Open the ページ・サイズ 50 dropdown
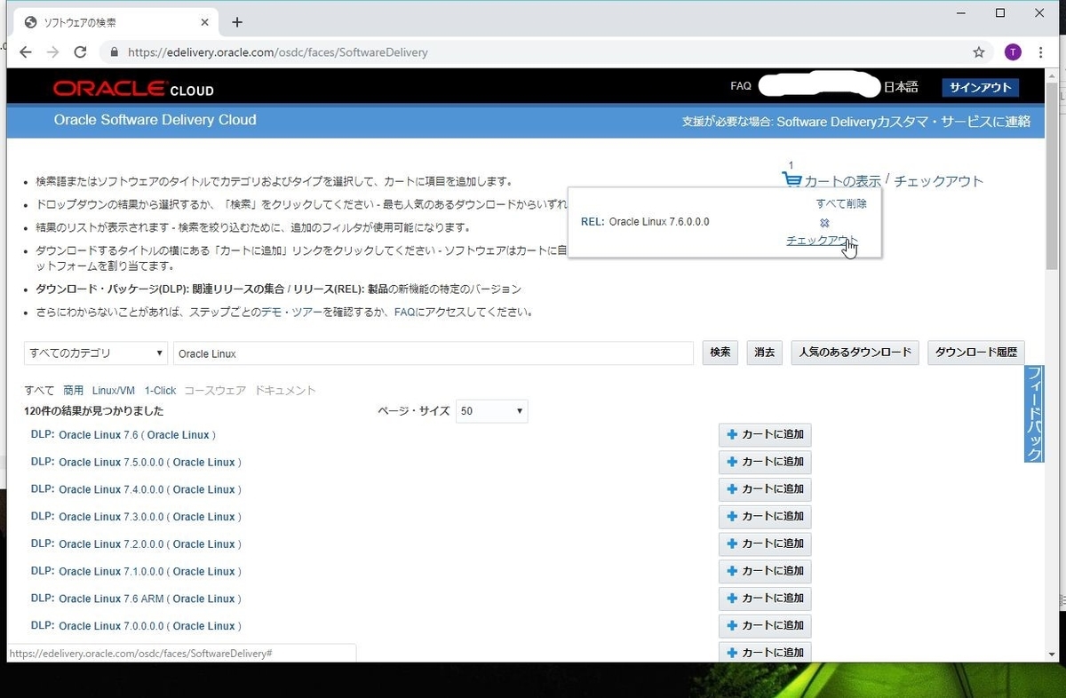This screenshot has height=698, width=1066. pos(491,410)
